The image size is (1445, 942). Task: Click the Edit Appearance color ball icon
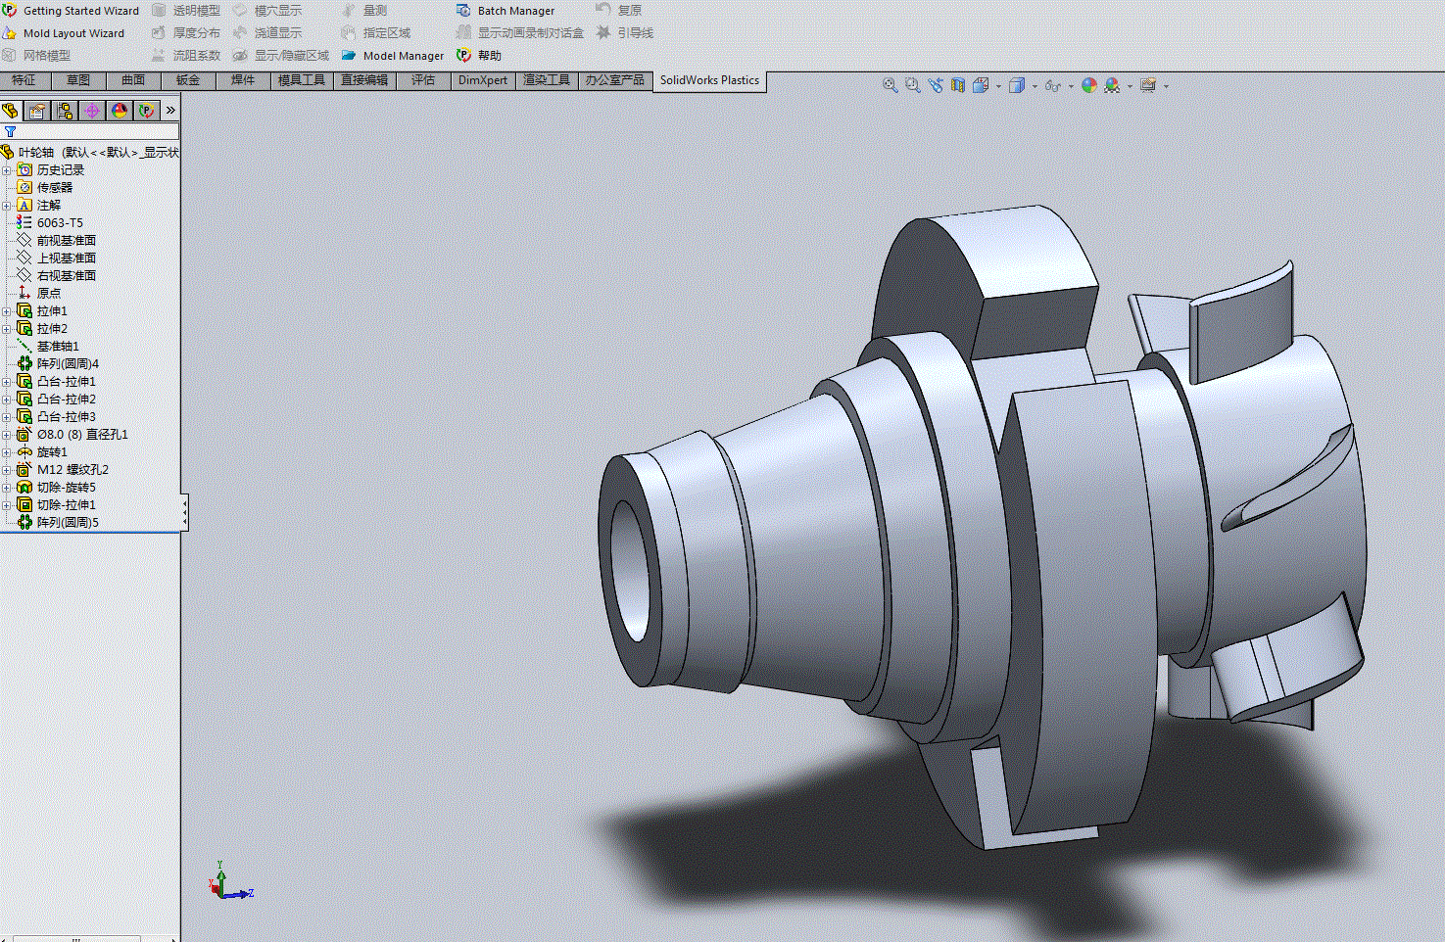click(x=1088, y=85)
